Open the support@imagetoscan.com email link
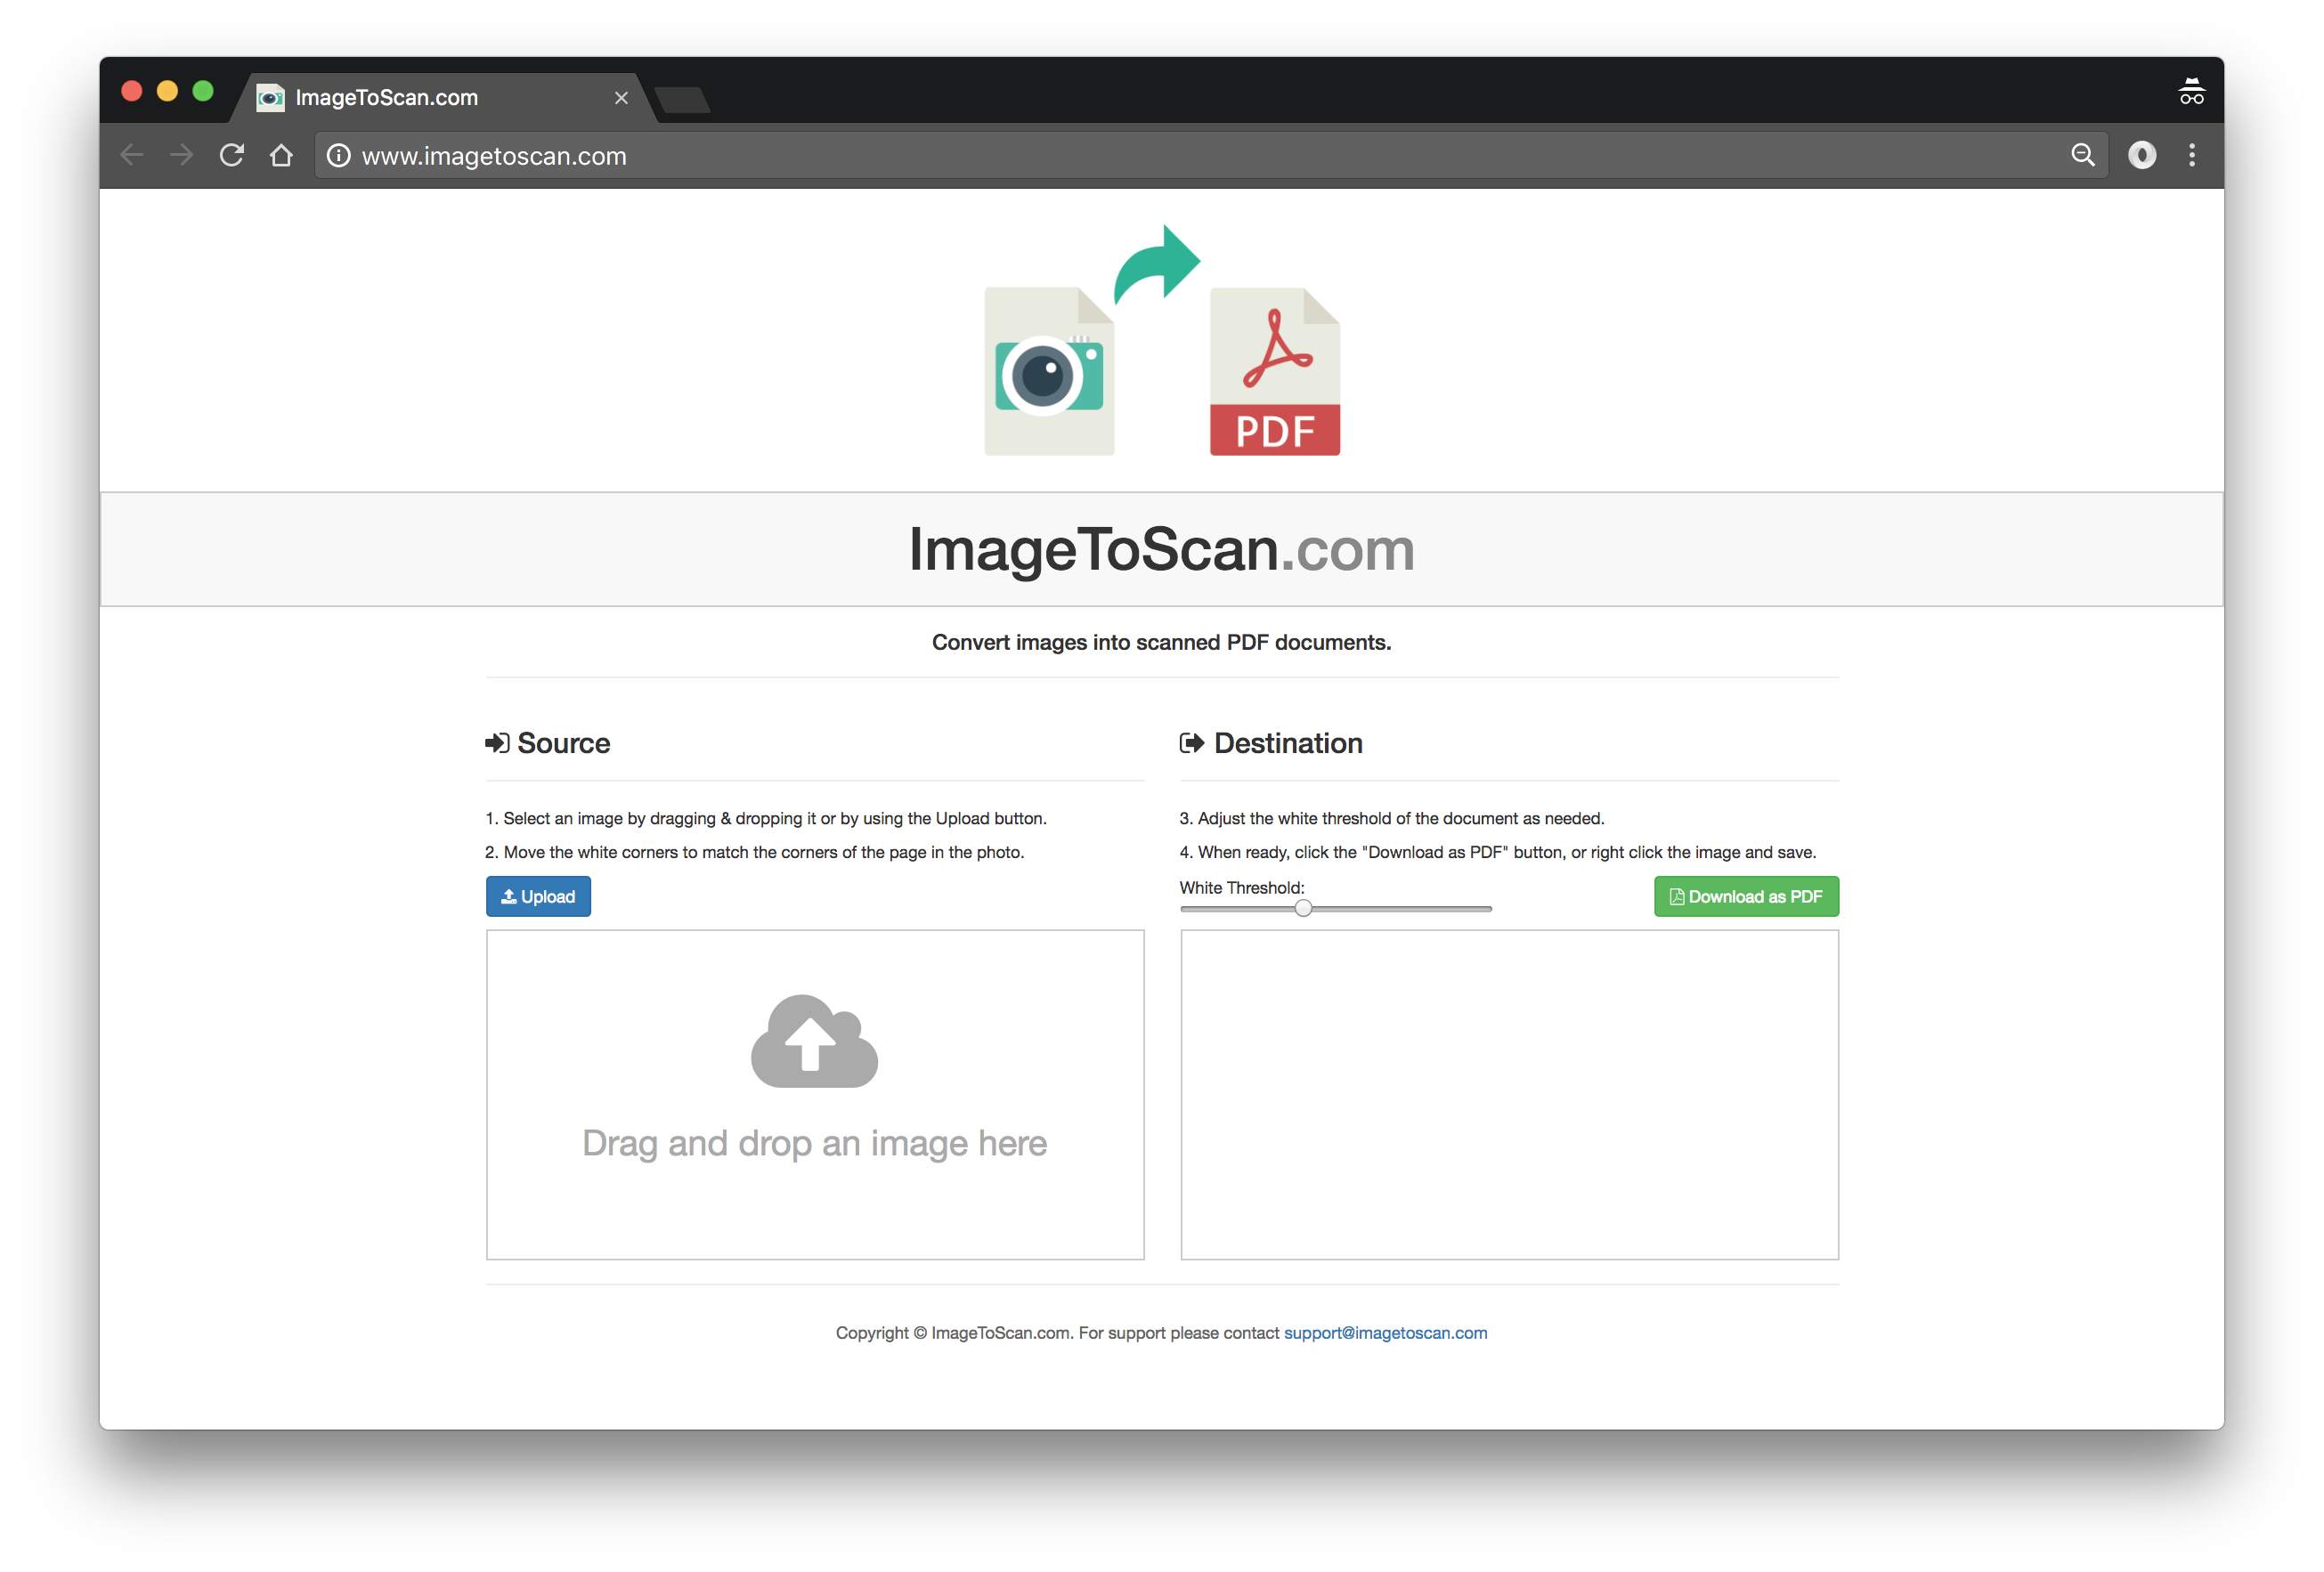2324x1572 pixels. 1385,1333
